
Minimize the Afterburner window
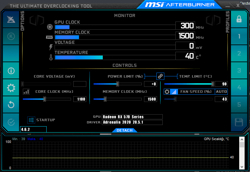coord(227,6)
